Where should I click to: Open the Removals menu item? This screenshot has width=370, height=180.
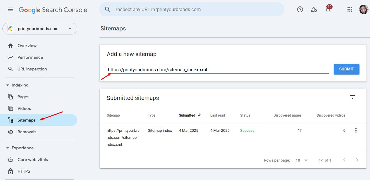pos(39,132)
